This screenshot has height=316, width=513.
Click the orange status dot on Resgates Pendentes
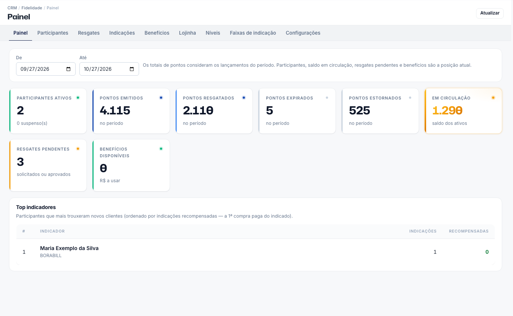coord(78,149)
